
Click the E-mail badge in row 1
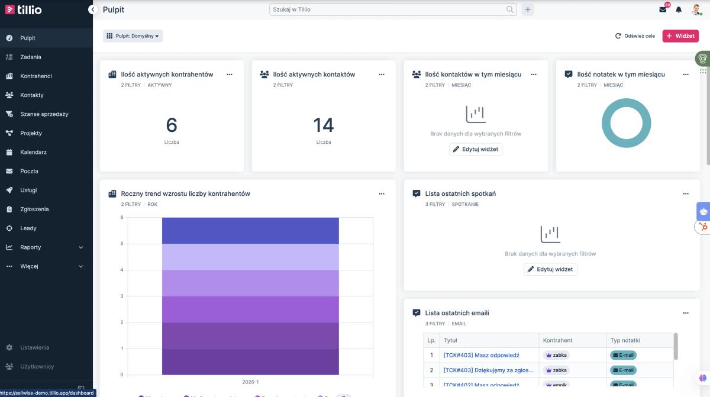(x=624, y=356)
